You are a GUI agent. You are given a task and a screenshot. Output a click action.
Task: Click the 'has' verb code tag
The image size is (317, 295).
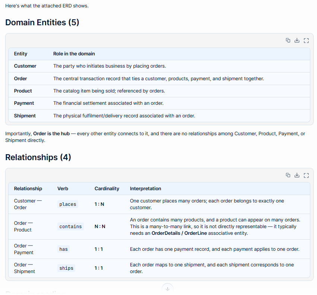(63, 249)
